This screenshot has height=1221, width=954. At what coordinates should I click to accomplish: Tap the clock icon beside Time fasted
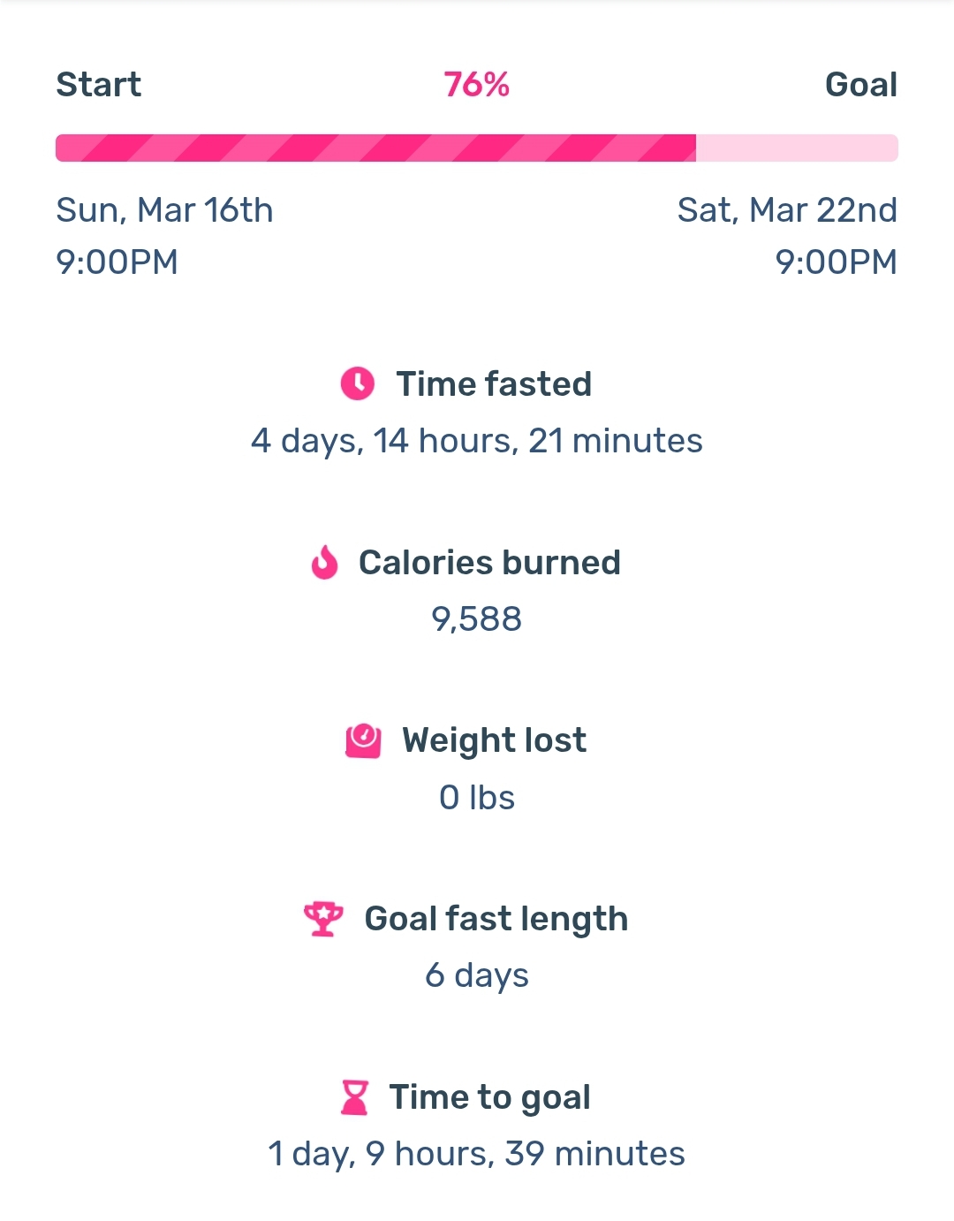click(x=358, y=383)
